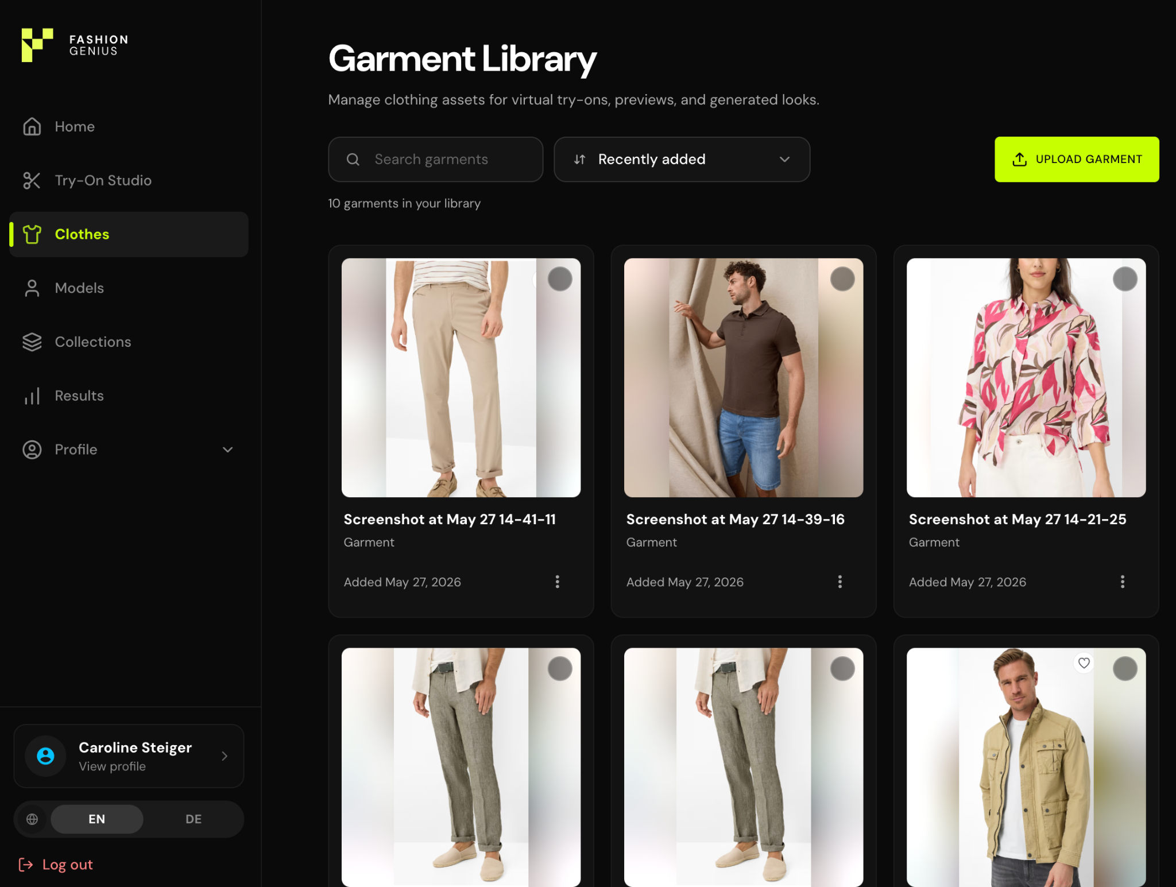Screen dimensions: 1176x887
Task: Click '10 garments in your library' text
Action: click(x=404, y=204)
